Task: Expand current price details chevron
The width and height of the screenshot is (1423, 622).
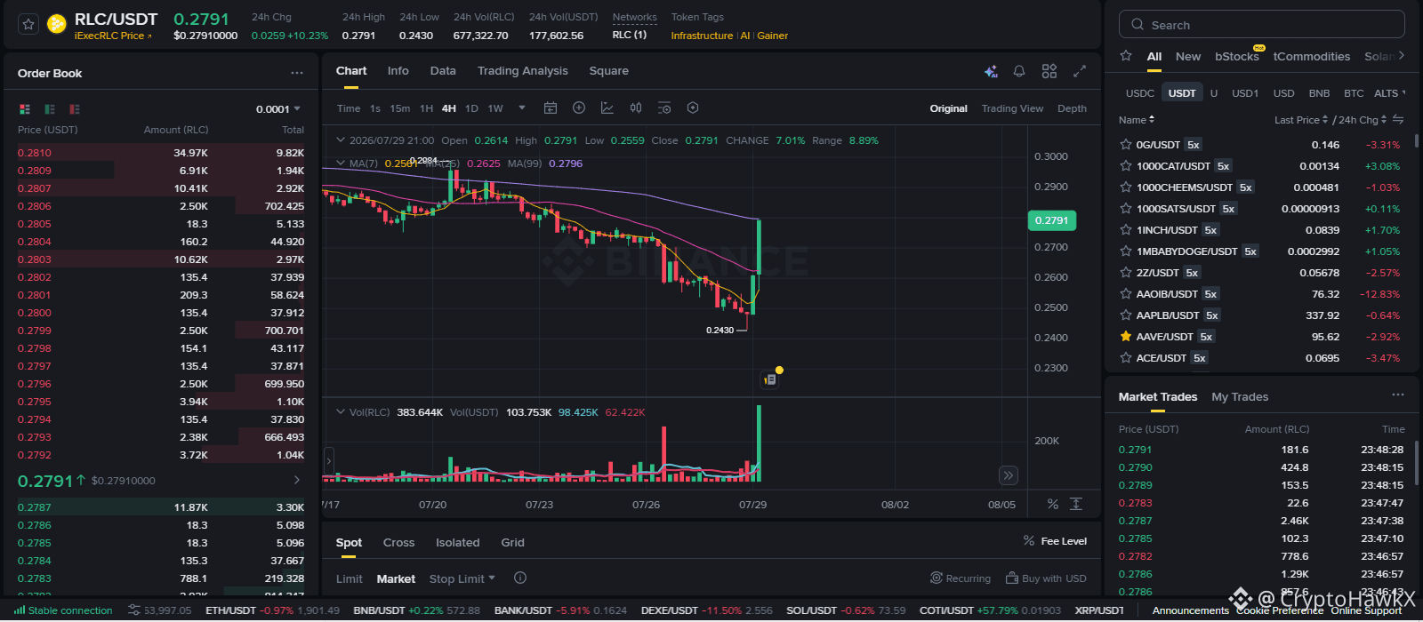Action: (297, 480)
